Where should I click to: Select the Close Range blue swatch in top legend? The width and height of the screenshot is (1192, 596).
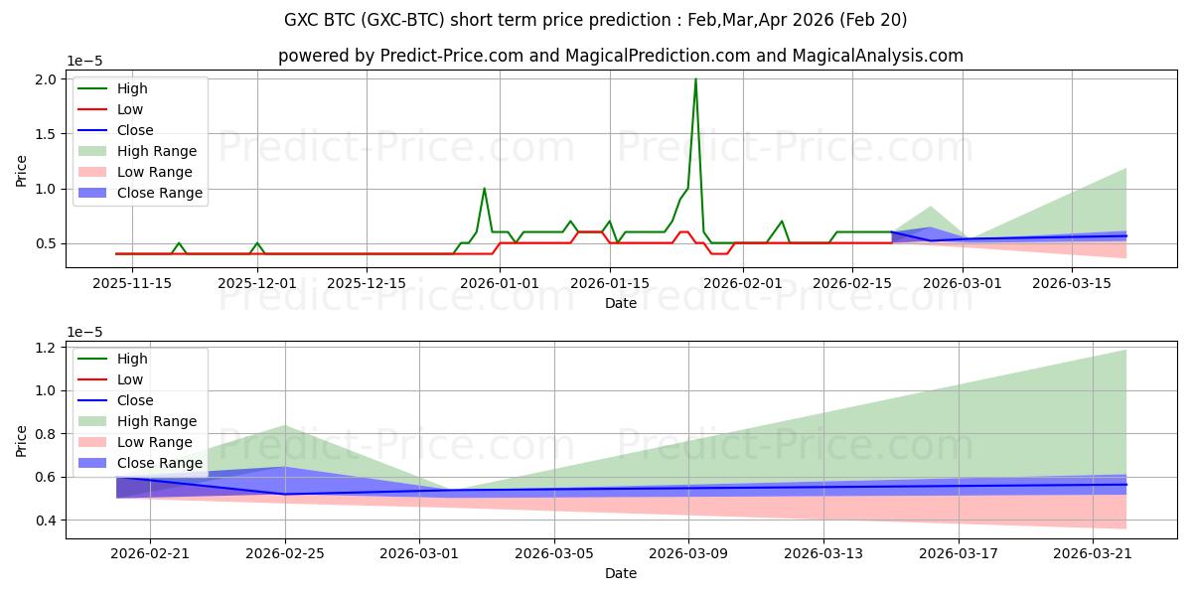[95, 193]
